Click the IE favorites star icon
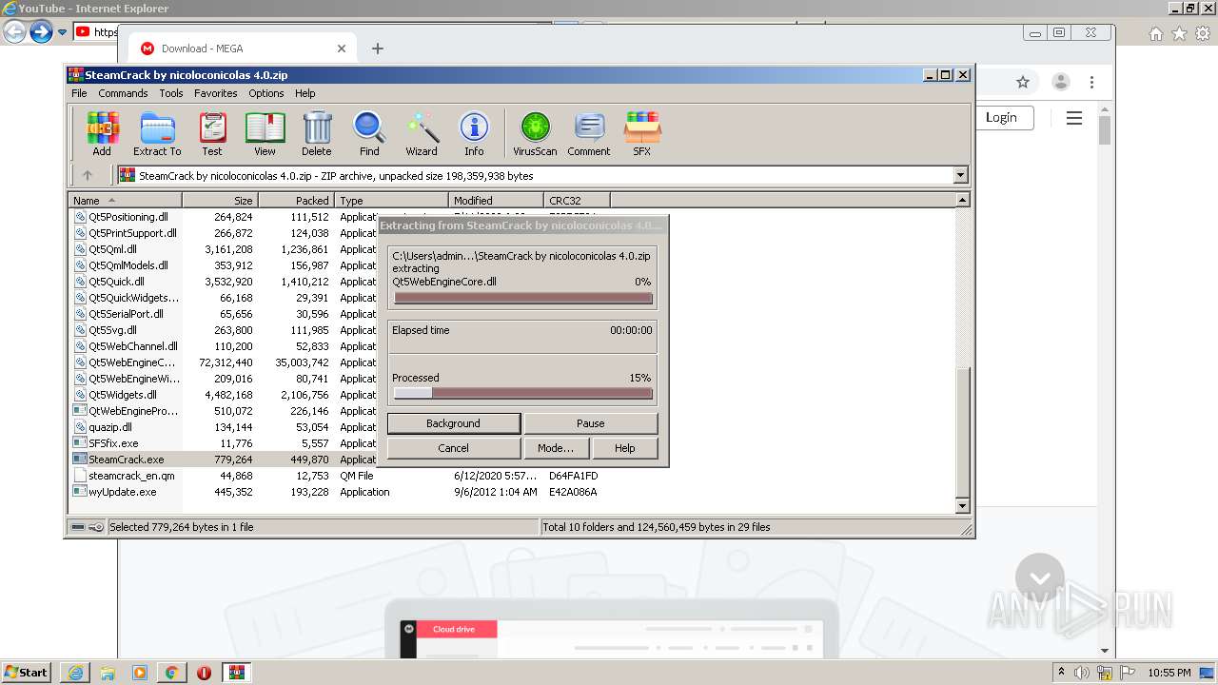The image size is (1218, 685). pos(1179,33)
